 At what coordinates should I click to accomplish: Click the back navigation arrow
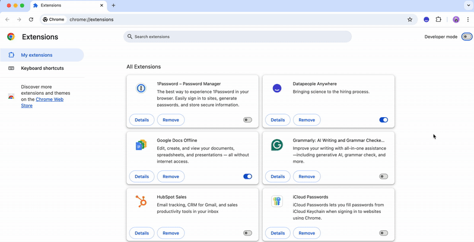coord(7,20)
